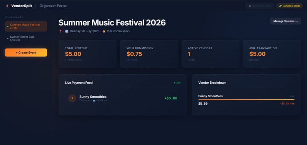Viewport: 307px width, 145px height.
Task: Click the Sunny Smoothies revenue progress bar
Action: pos(246,100)
